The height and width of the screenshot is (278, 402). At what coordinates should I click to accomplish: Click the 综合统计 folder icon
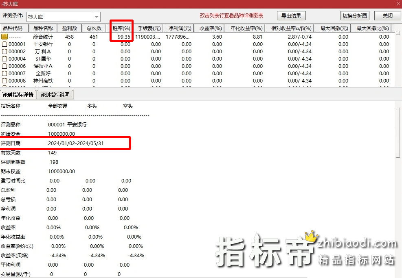click(4, 37)
